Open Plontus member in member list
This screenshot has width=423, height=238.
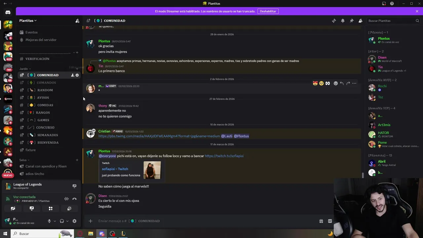tap(393, 40)
